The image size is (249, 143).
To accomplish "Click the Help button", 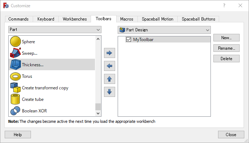I will tap(18, 135).
